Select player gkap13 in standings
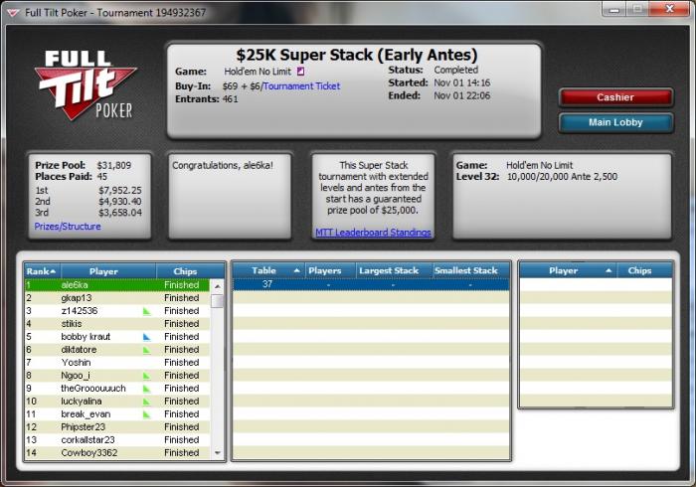696x487 pixels. click(x=117, y=298)
